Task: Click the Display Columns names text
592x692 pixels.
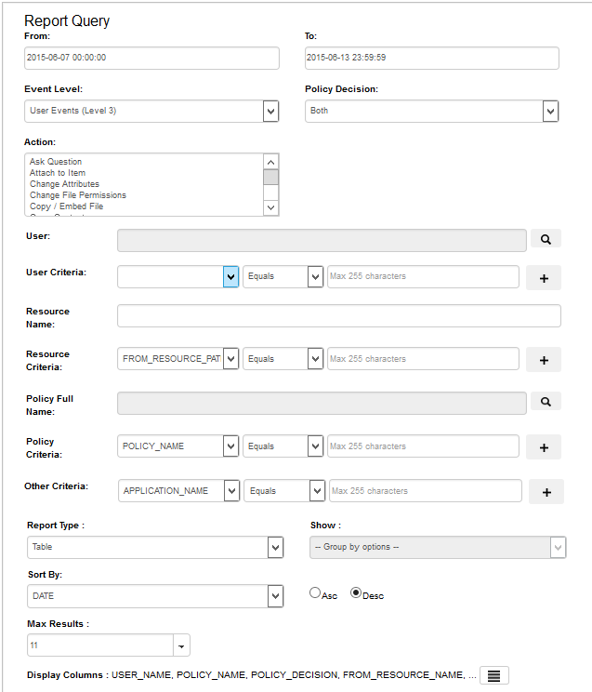Action: point(294,675)
